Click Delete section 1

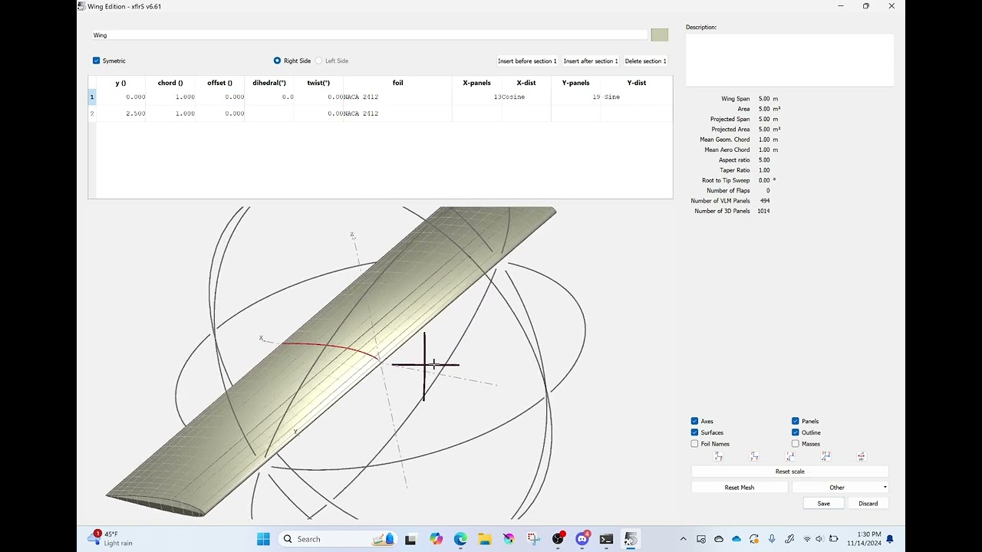(x=645, y=61)
